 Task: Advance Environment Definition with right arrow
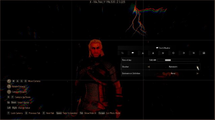click(x=198, y=73)
